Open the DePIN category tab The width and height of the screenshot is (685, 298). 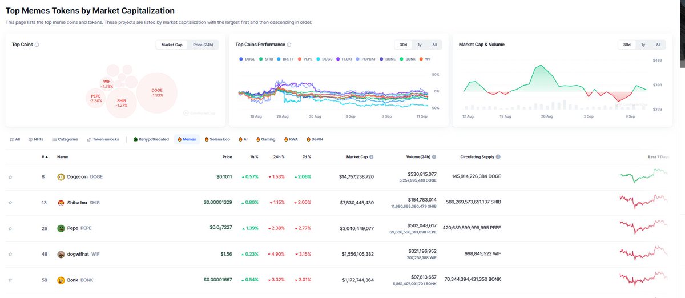tap(316, 139)
